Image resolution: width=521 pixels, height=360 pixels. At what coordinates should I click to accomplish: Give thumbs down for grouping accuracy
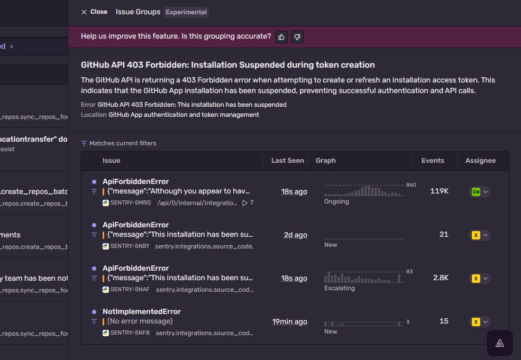click(297, 37)
